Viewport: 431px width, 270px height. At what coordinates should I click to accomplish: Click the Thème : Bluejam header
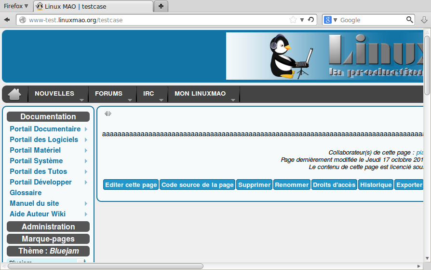48,251
